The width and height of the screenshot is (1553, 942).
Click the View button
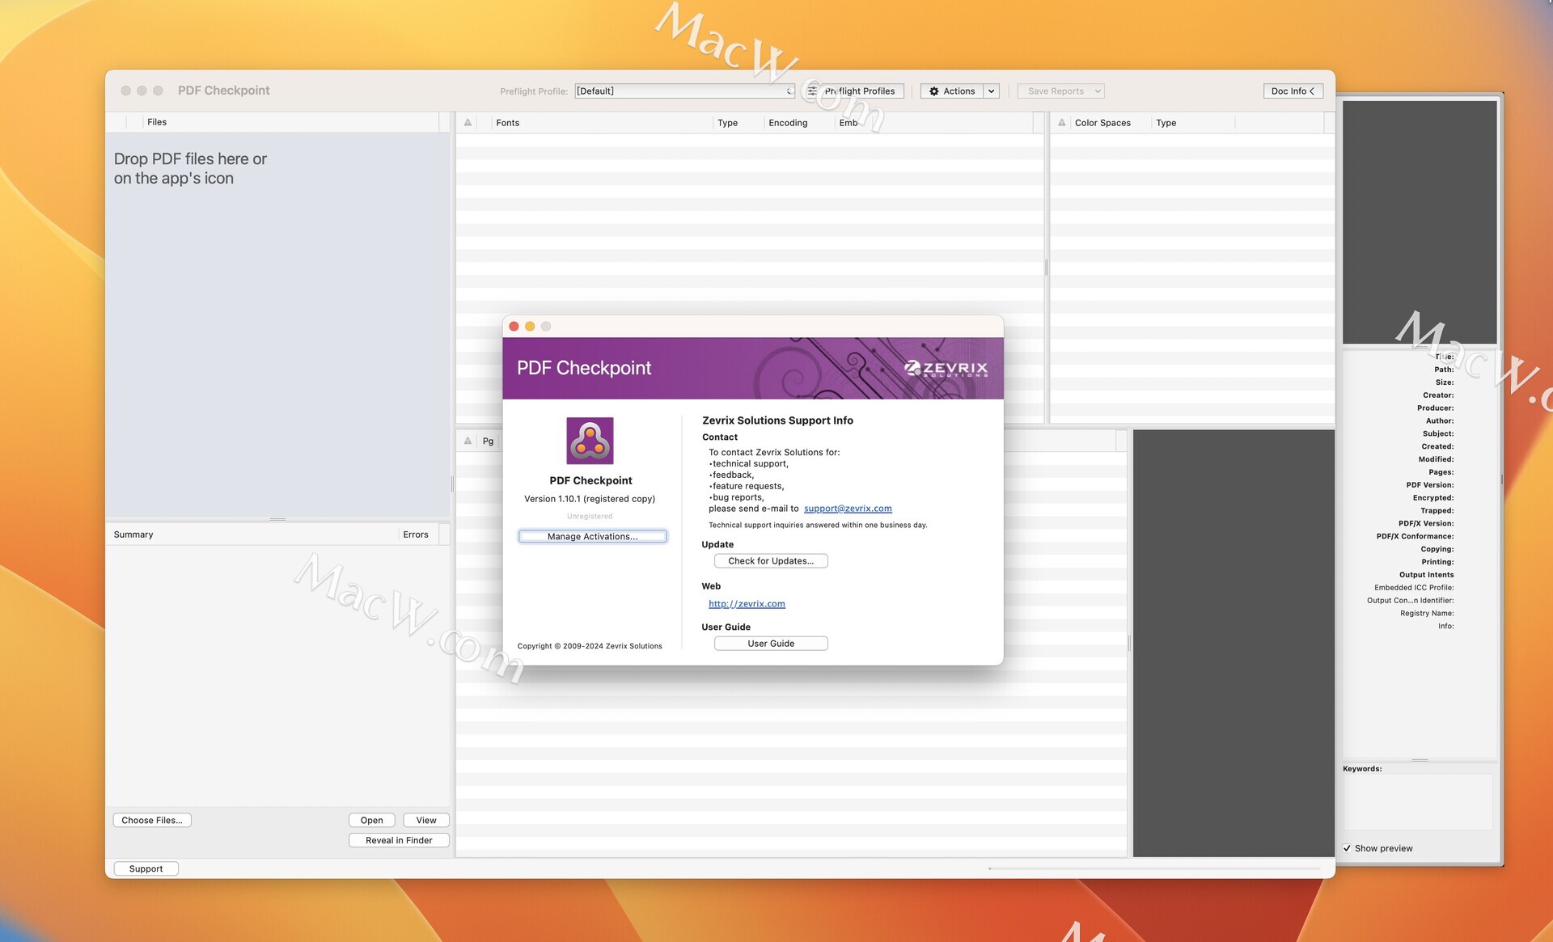pos(426,820)
